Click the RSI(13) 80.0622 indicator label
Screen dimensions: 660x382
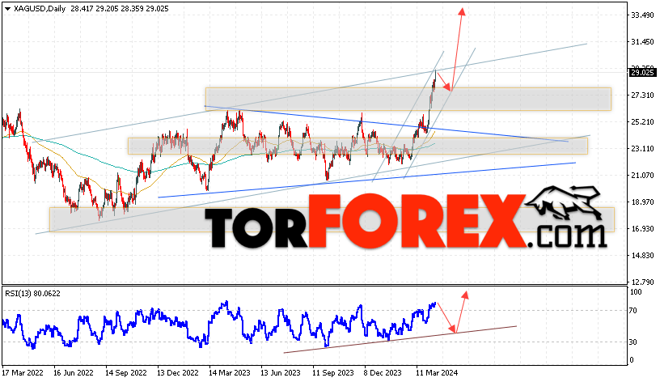[33, 294]
